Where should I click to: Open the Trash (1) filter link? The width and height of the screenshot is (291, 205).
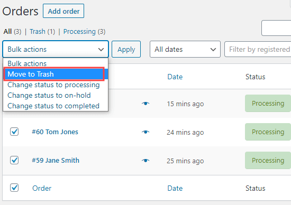[x=42, y=32]
